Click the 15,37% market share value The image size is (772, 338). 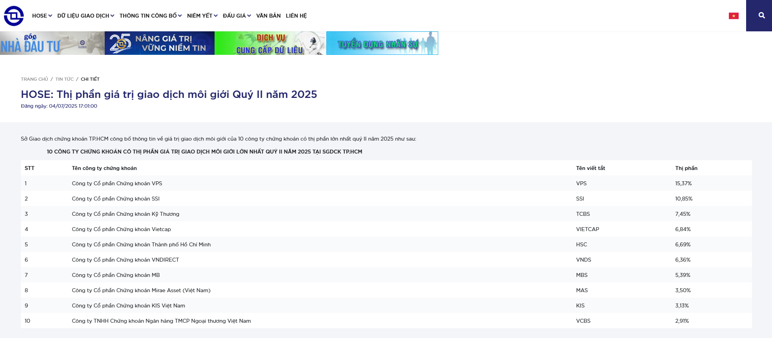point(683,183)
